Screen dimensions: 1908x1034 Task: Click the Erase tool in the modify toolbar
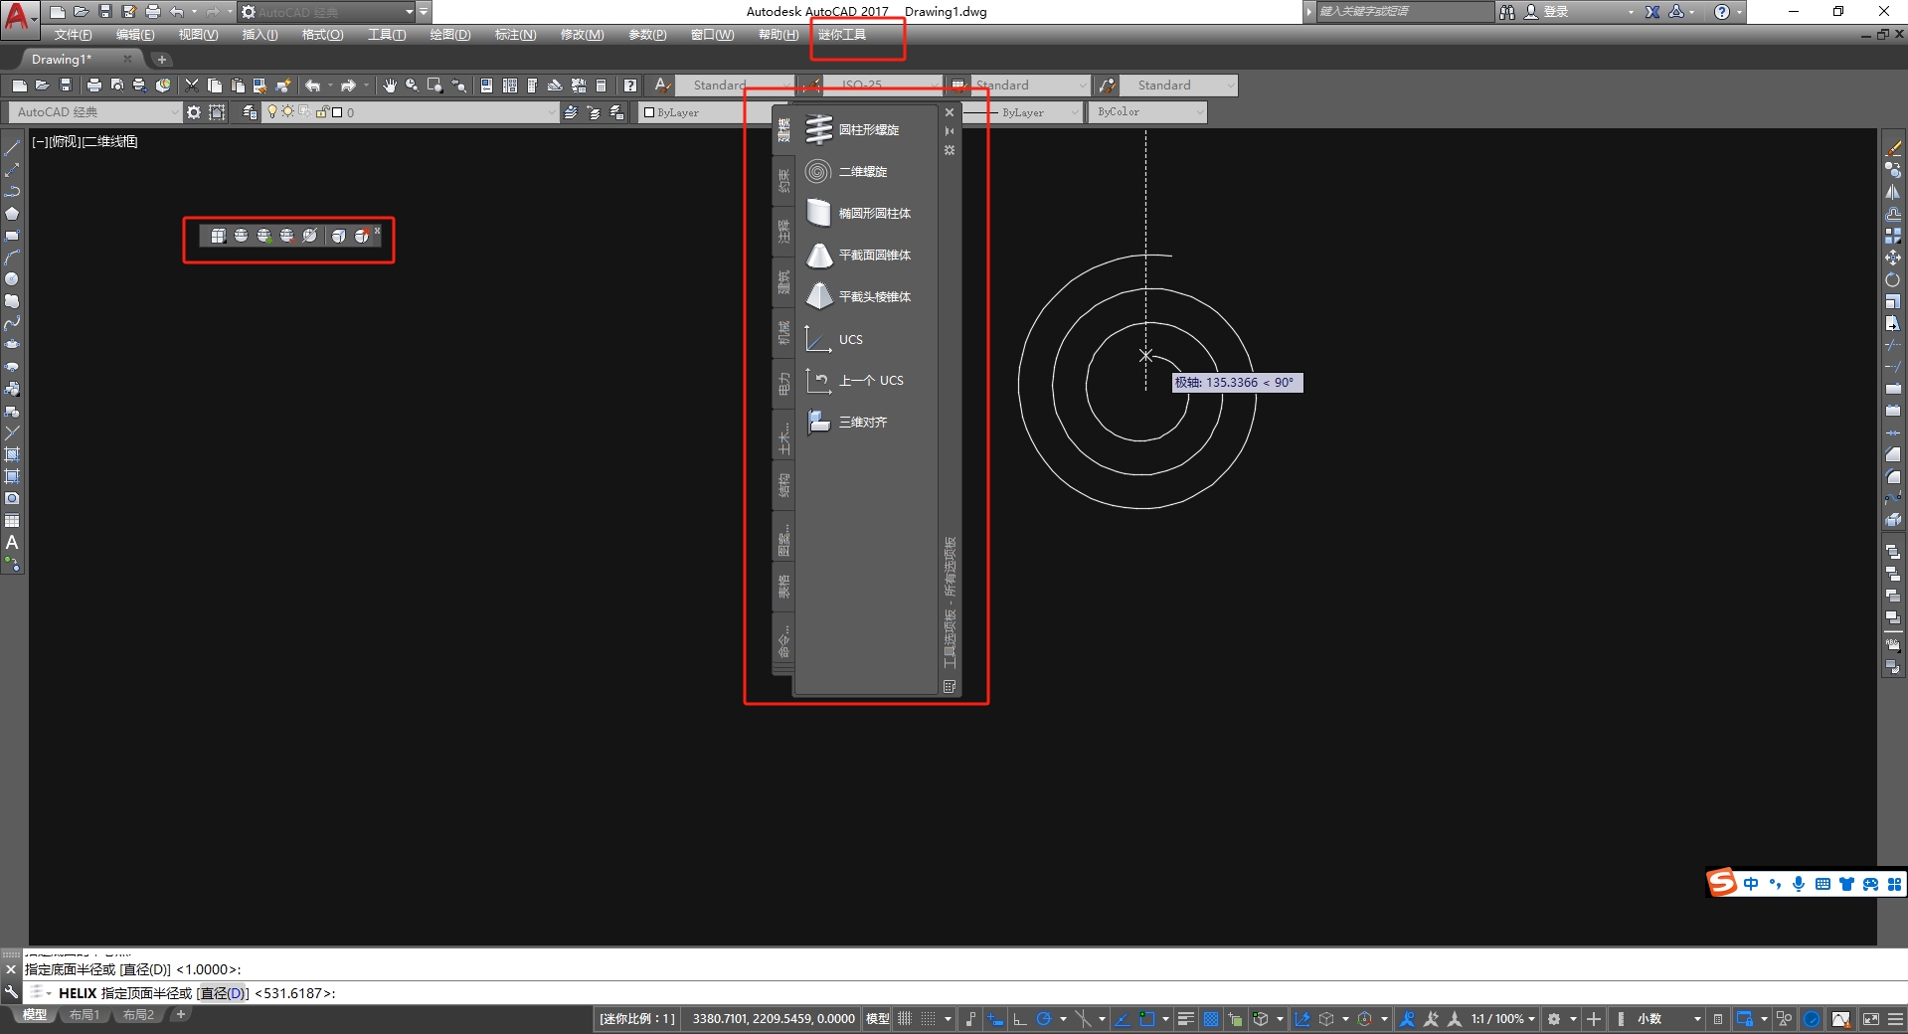point(1893,149)
